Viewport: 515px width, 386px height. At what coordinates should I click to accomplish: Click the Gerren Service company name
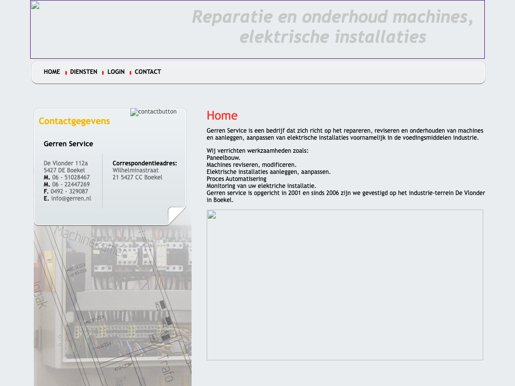[x=68, y=144]
